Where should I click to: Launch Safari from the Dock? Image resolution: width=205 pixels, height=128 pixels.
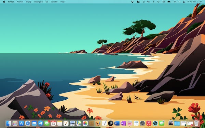28,123
